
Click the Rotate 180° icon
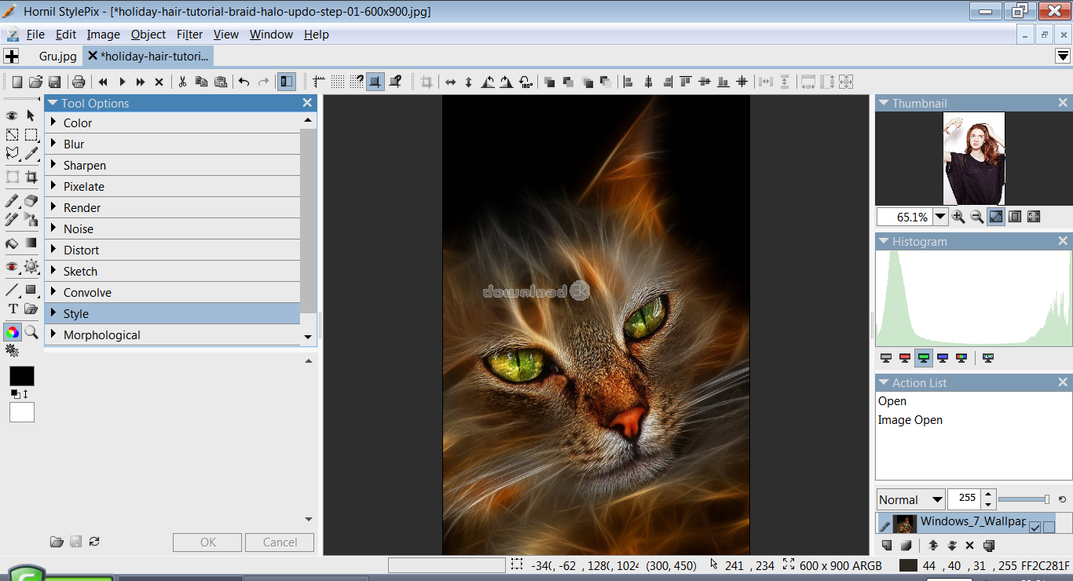[526, 82]
